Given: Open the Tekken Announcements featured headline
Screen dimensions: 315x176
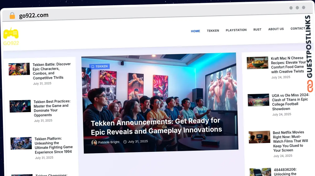Looking at the screenshot, I should click(156, 126).
